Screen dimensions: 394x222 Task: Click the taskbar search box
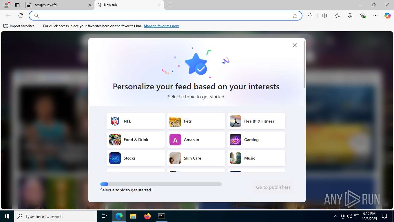(56, 216)
